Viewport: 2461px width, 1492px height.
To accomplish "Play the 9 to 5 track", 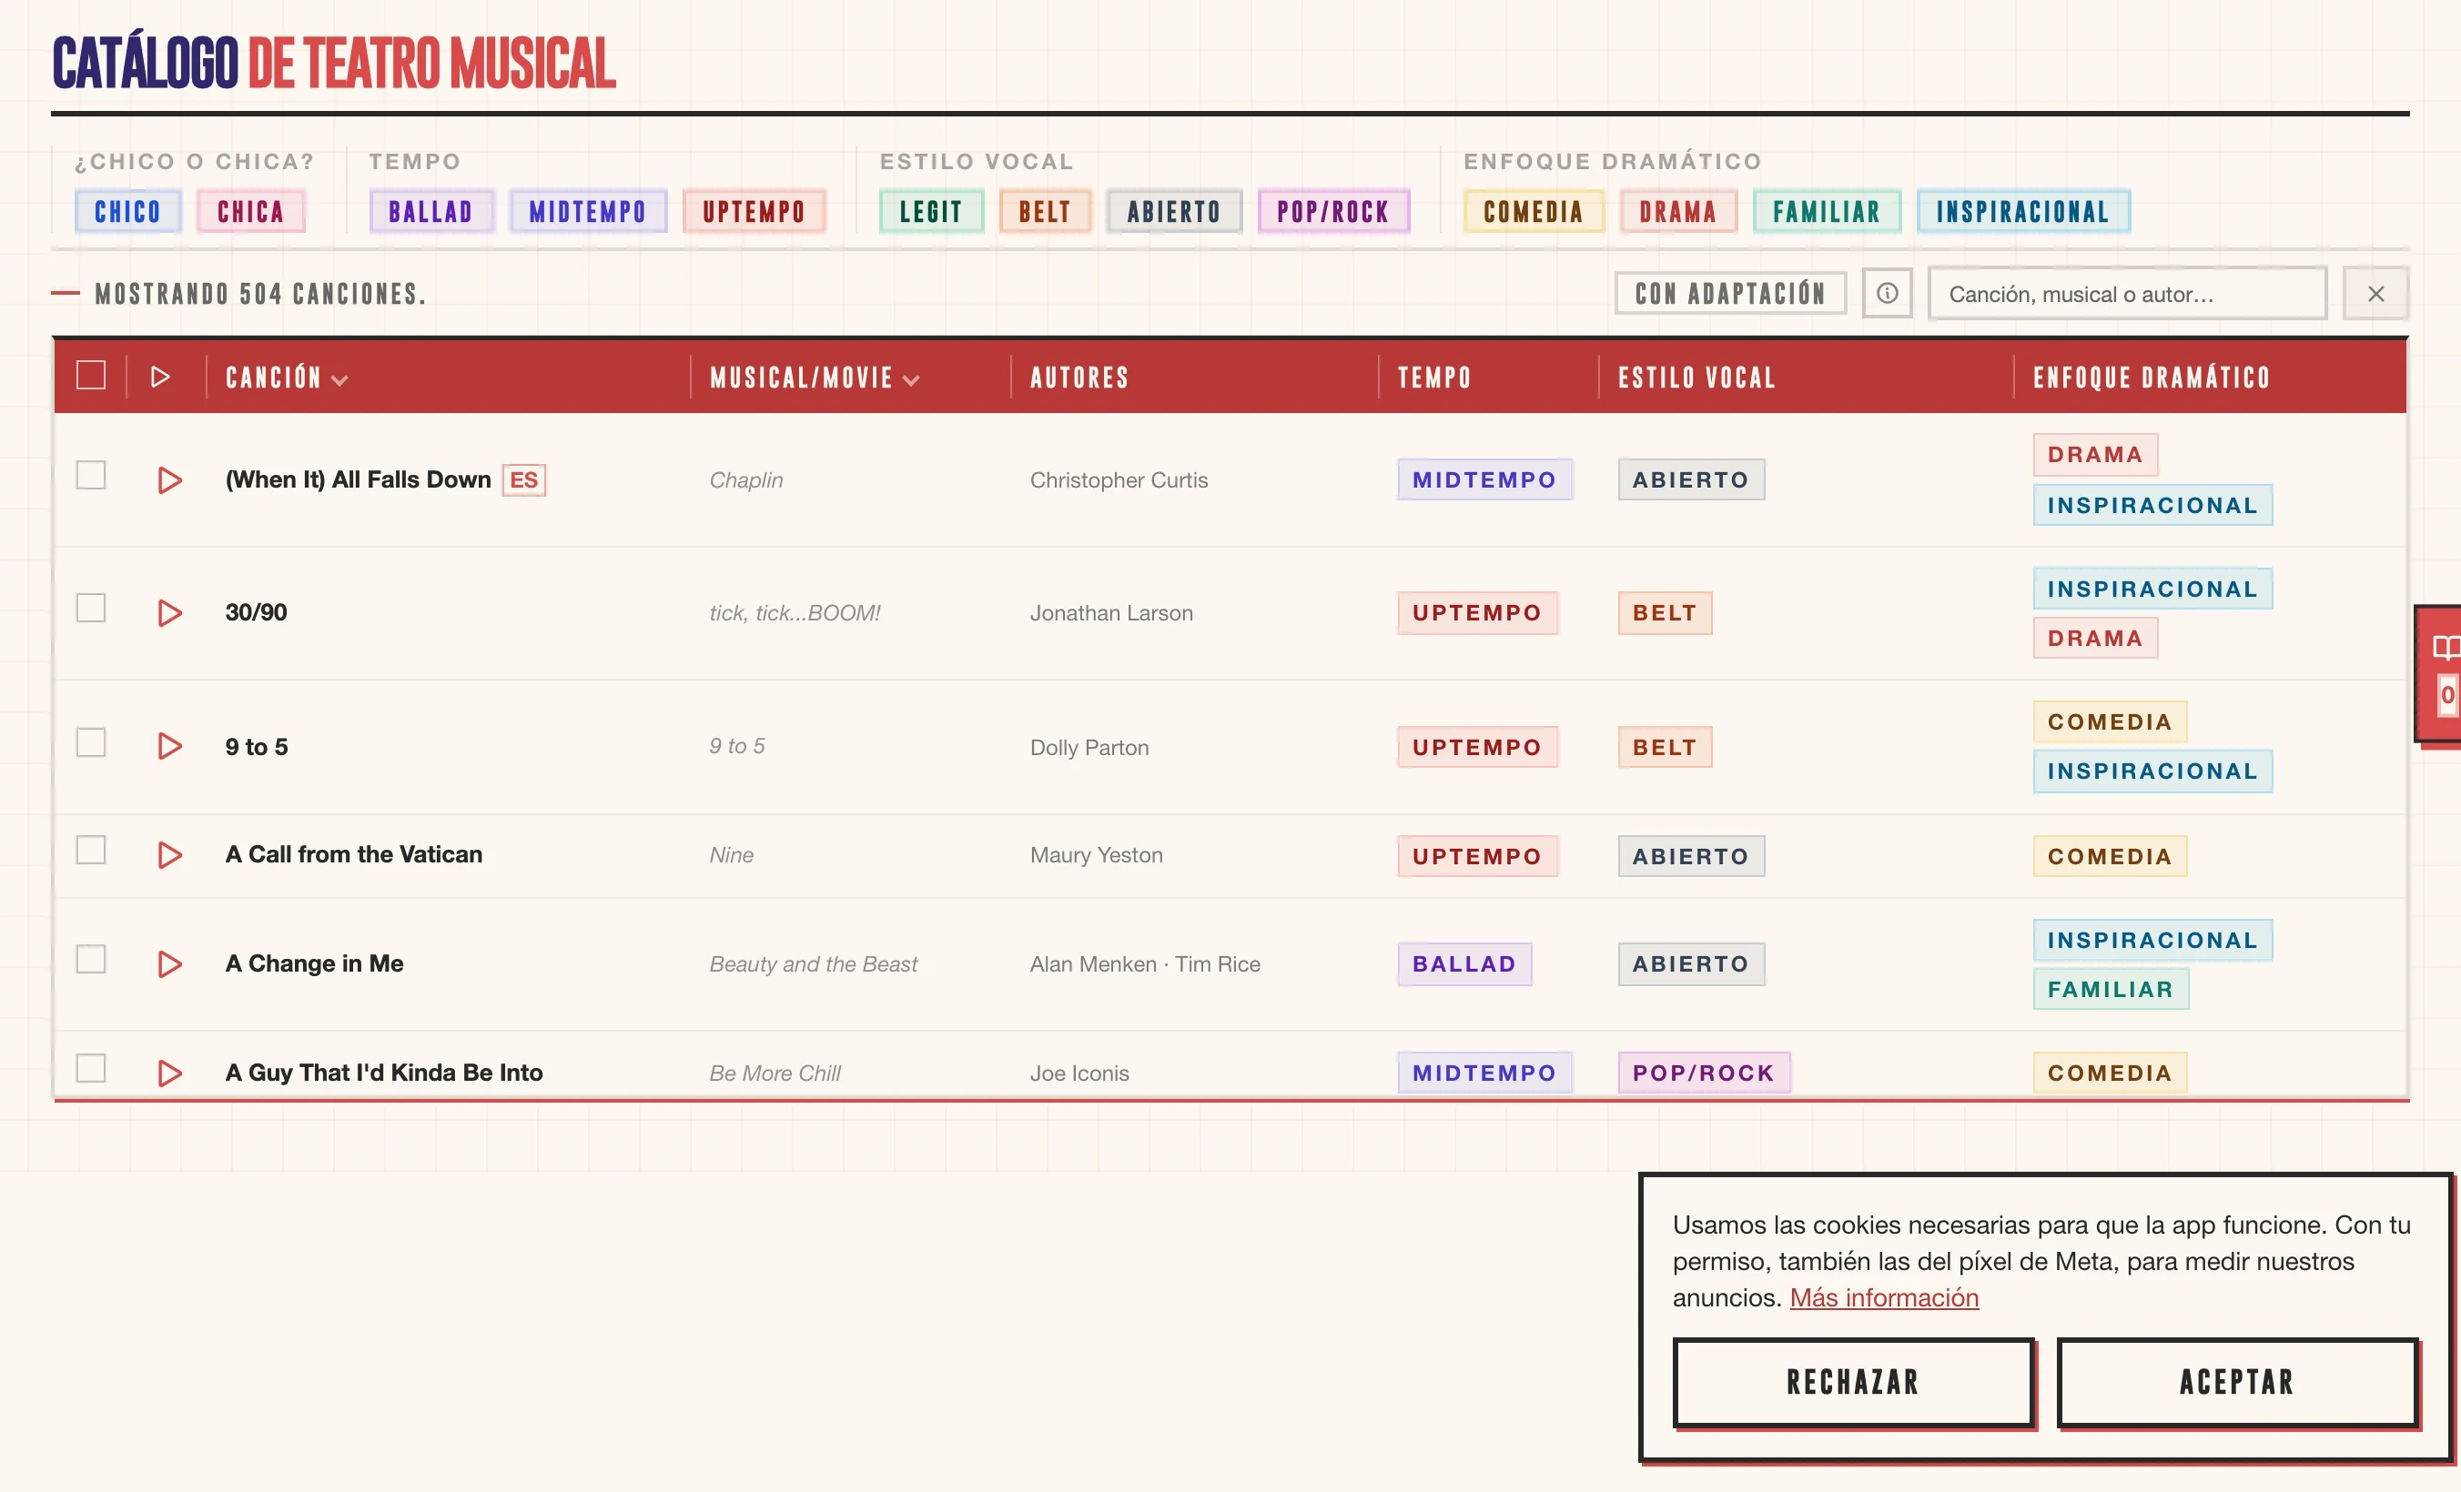I will [x=170, y=747].
